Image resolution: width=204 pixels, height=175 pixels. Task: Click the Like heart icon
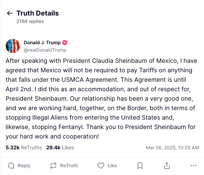coord(100,166)
